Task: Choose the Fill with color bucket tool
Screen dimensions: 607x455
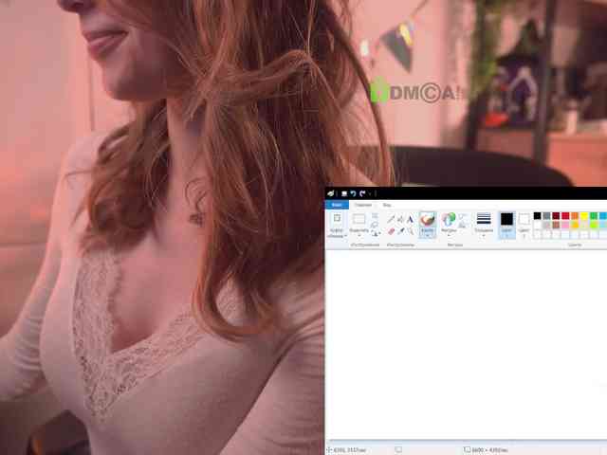Action: [x=400, y=219]
